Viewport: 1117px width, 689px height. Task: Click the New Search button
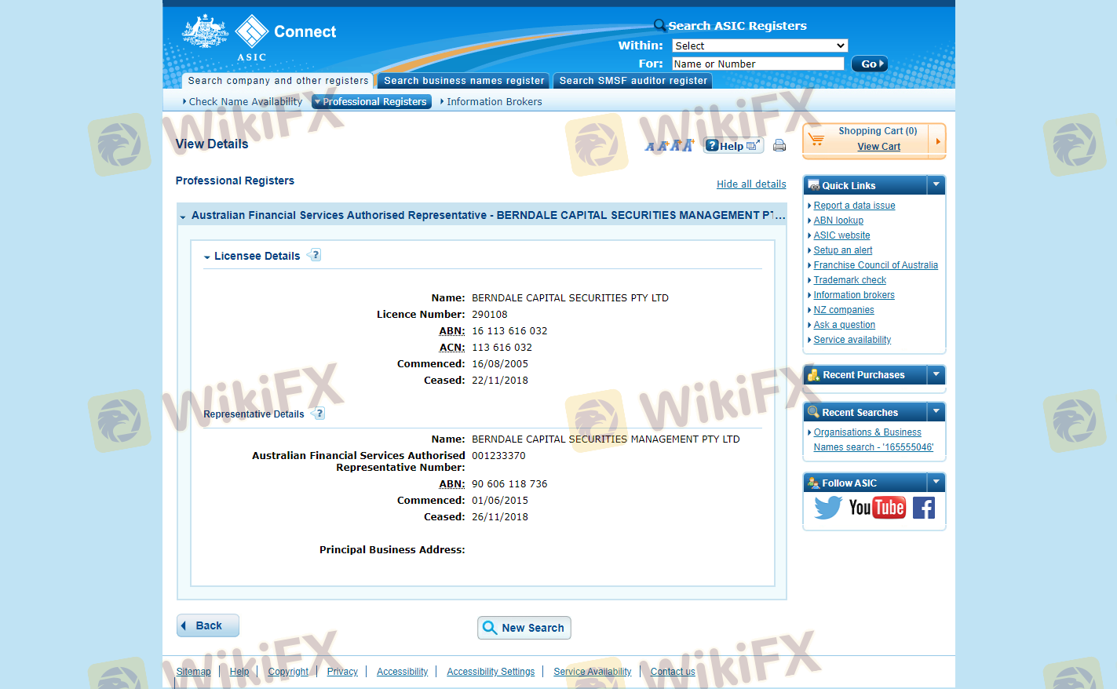(x=524, y=628)
